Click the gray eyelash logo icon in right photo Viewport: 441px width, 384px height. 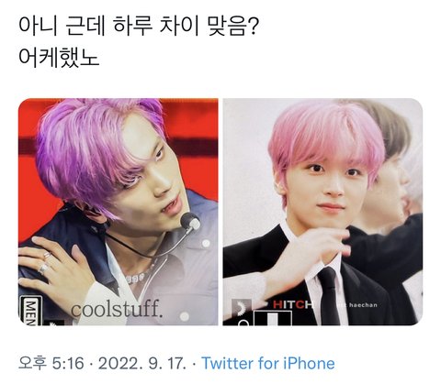(242, 308)
